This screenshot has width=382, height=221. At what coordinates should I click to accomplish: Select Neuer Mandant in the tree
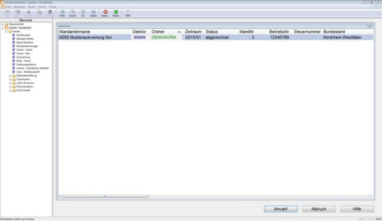pyautogui.click(x=25, y=43)
